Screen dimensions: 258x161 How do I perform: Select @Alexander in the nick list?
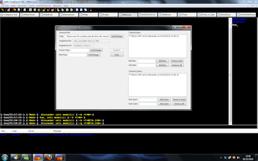tap(239, 19)
